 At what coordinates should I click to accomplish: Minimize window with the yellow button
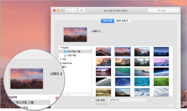click(58, 10)
